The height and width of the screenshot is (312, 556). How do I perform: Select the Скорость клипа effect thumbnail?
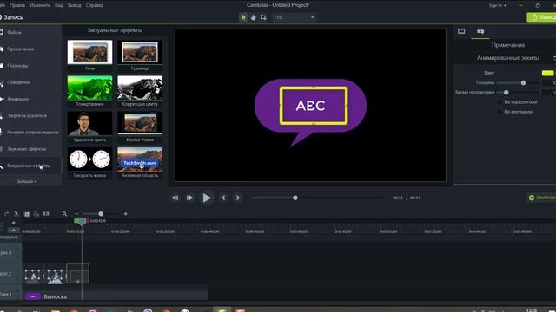[x=89, y=159]
